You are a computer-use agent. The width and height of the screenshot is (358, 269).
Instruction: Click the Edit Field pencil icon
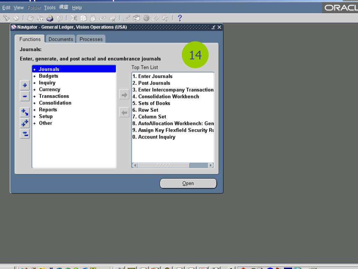pos(127,18)
